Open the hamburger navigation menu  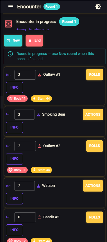click(11, 7)
